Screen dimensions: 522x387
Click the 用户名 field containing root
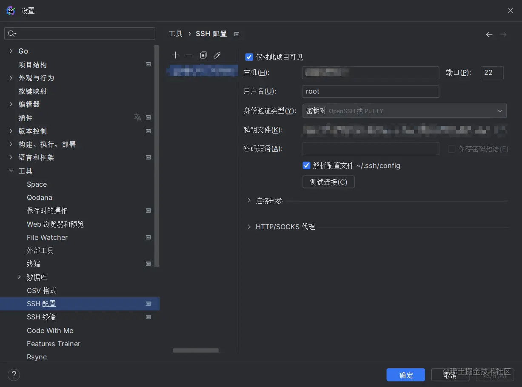point(371,91)
